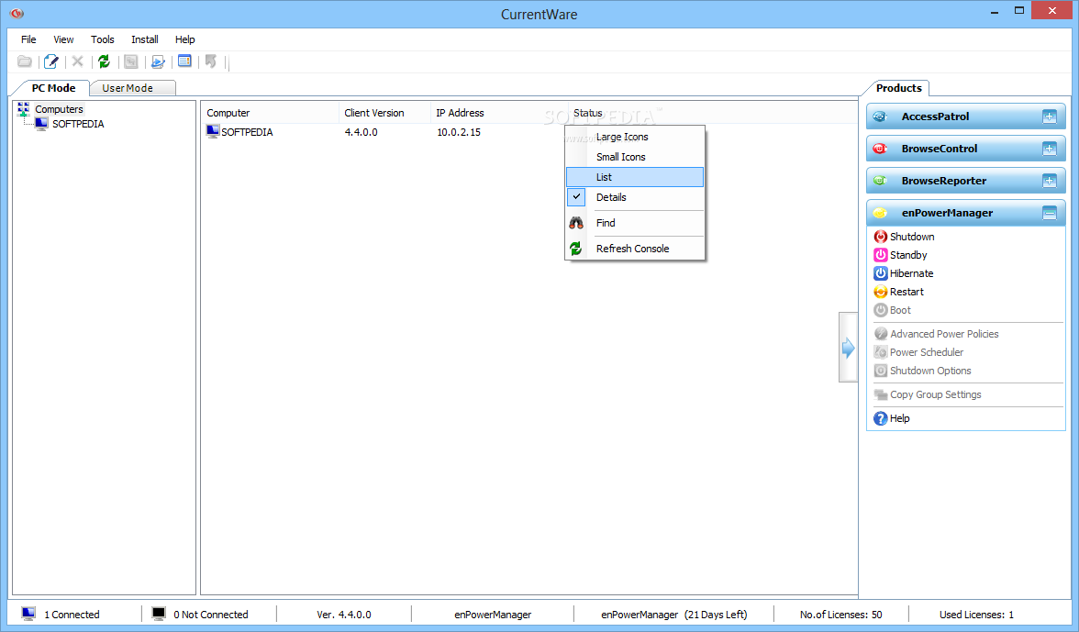Click the Ver. 4.4.0.0 status bar text

pos(344,615)
